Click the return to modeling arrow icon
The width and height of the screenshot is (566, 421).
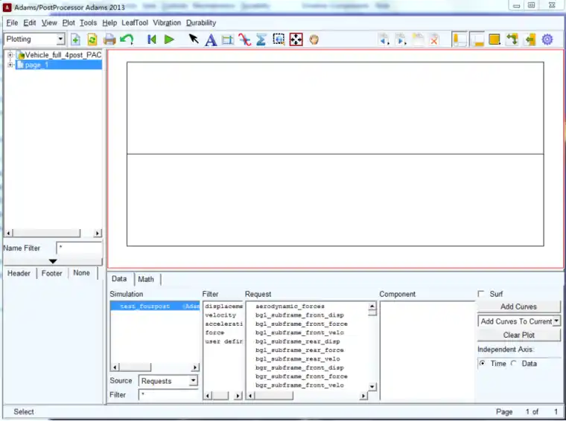tap(530, 39)
